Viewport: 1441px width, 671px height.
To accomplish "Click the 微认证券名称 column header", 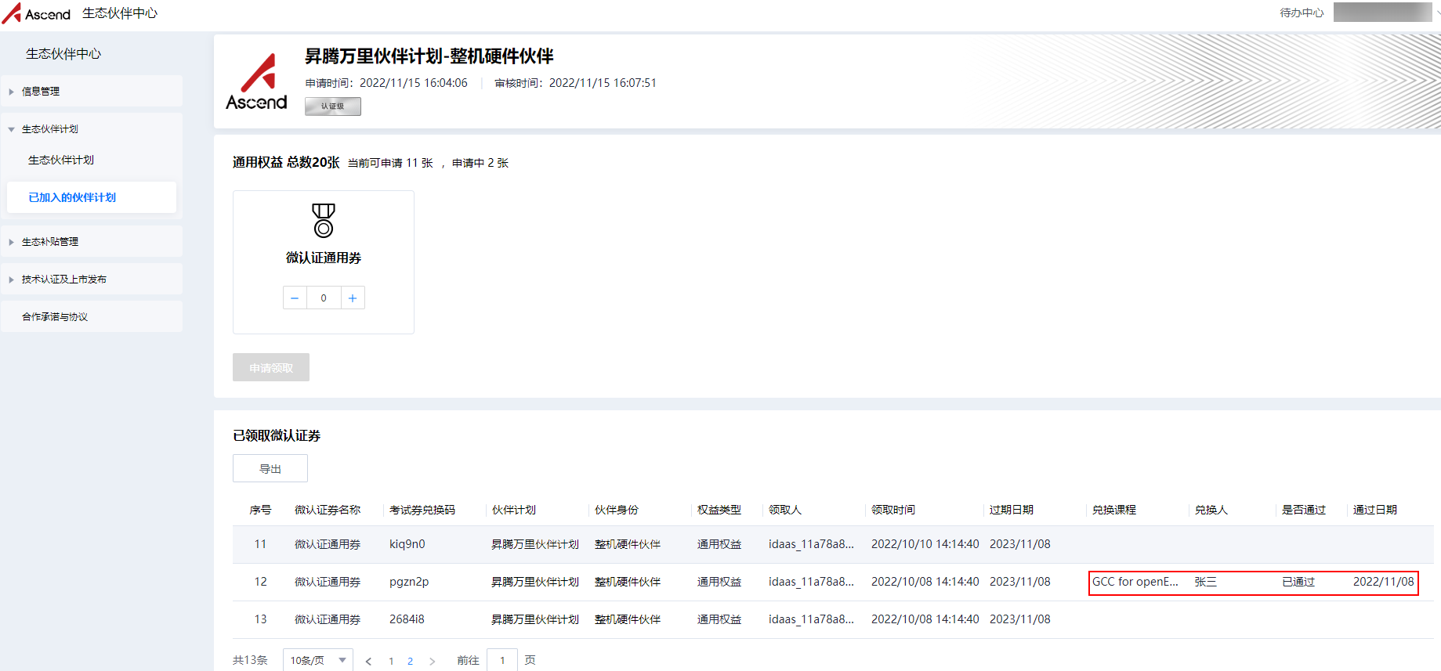I will (328, 510).
